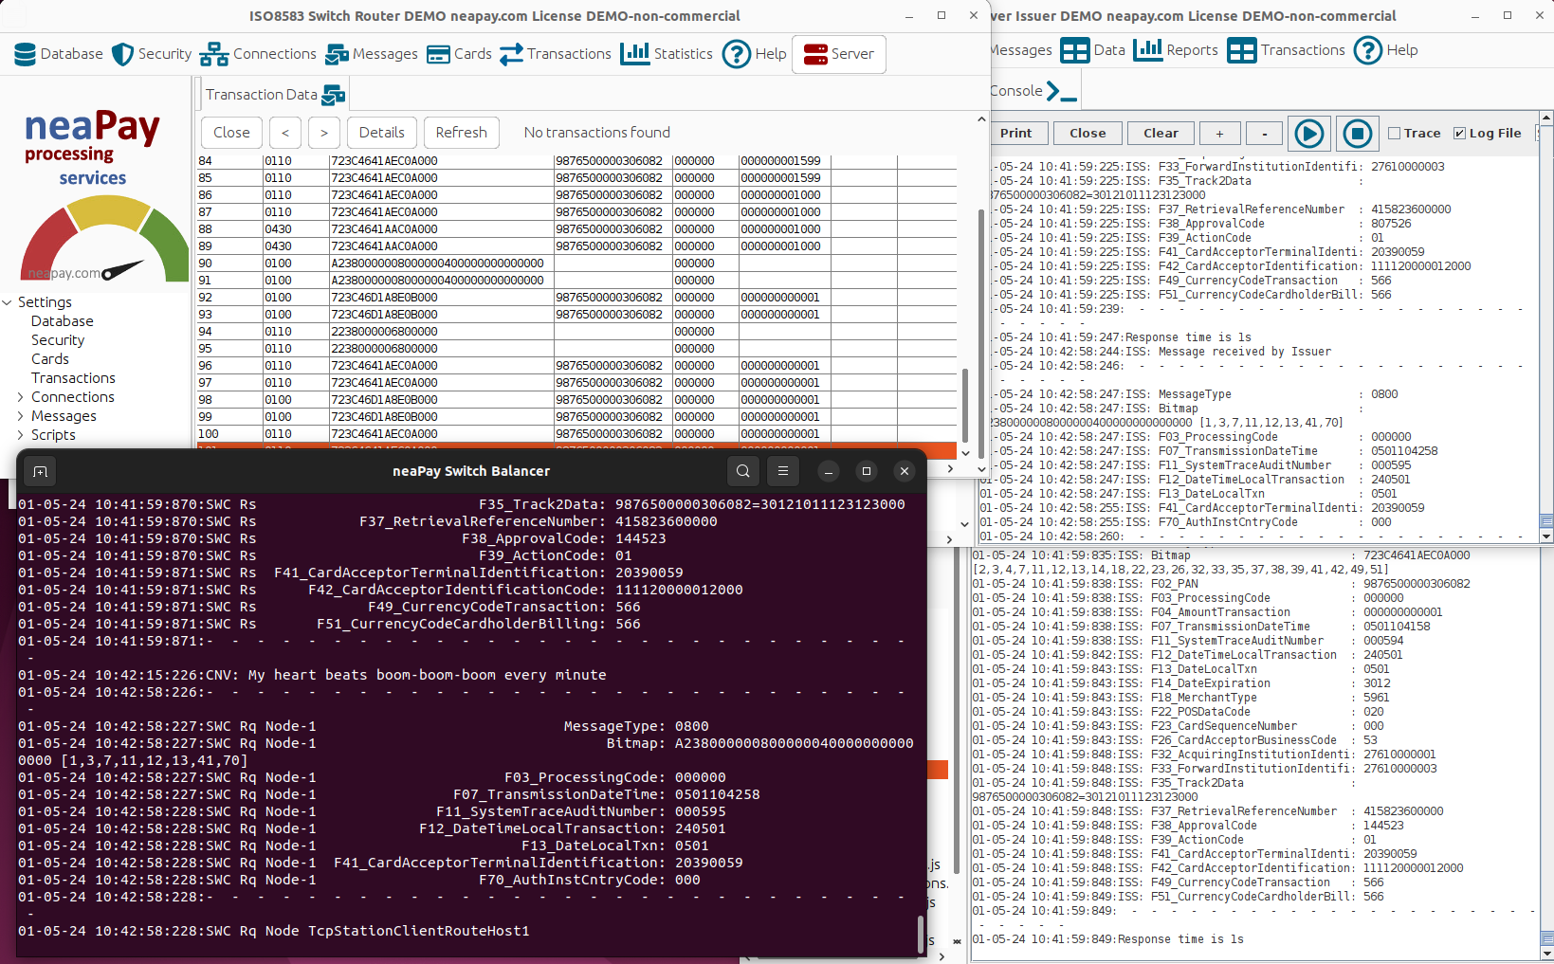Open the hamburger menu in the terminal
Image resolution: width=1554 pixels, height=964 pixels.
783,471
